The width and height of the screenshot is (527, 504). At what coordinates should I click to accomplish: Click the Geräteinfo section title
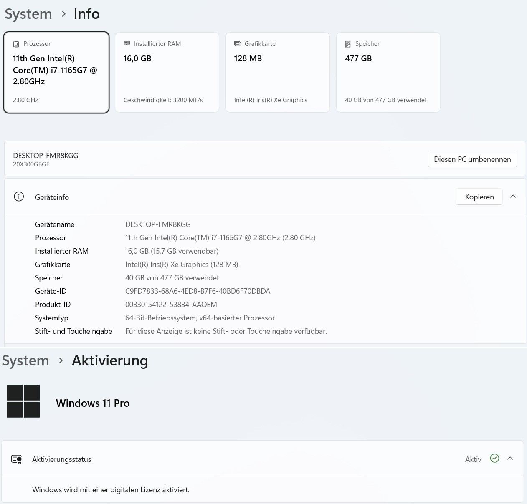pos(52,197)
